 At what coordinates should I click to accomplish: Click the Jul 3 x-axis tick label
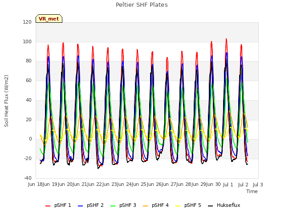[258, 185]
